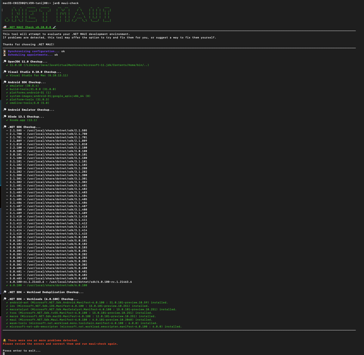Click the magnifier icon beside Workload Deduplication Checkup
Viewport: 364px width, 355px height.
click(x=5, y=292)
